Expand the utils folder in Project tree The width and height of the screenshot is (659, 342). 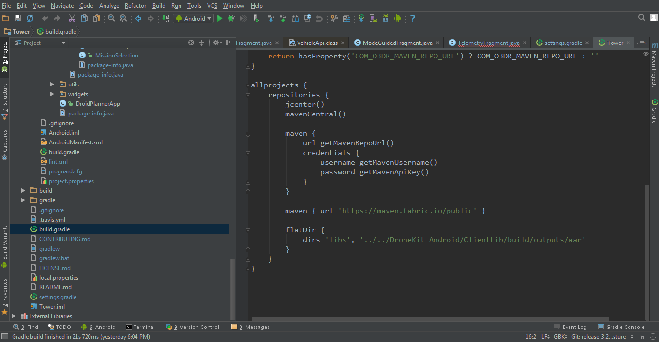tap(52, 84)
